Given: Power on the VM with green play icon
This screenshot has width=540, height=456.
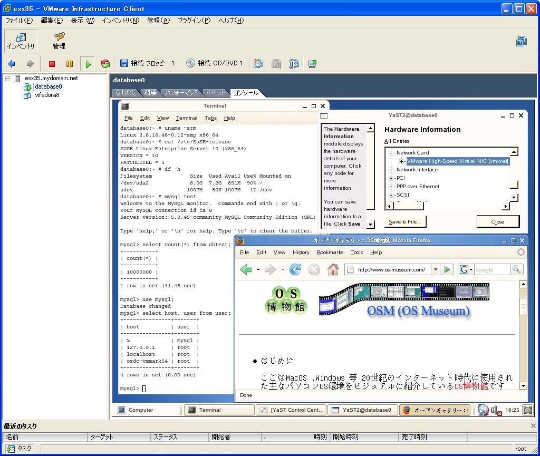Looking at the screenshot, I should point(88,64).
